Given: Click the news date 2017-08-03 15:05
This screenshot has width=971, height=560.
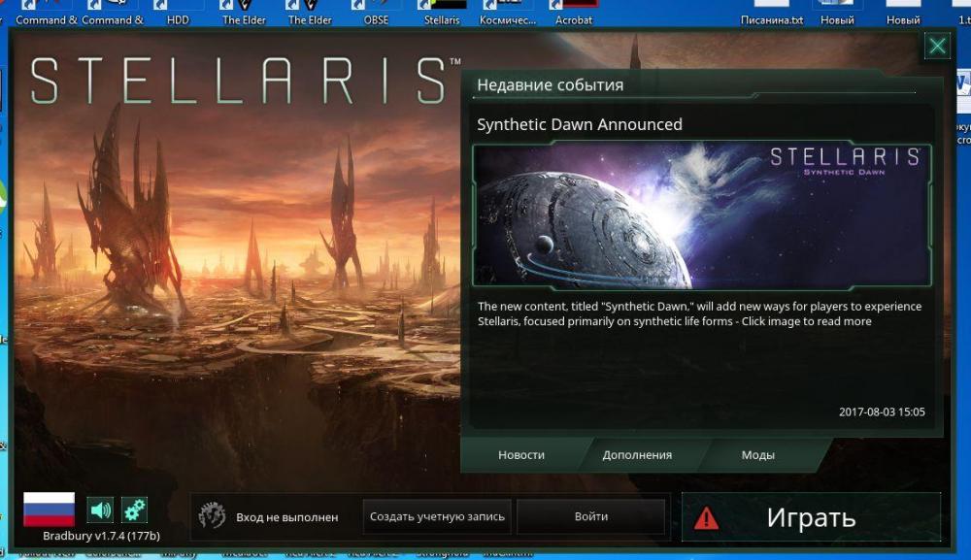Looking at the screenshot, I should click(x=882, y=412).
